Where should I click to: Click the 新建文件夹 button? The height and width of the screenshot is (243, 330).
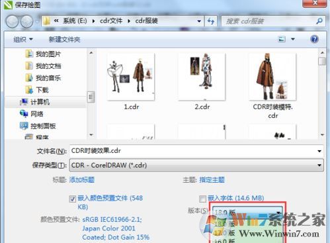(64, 40)
